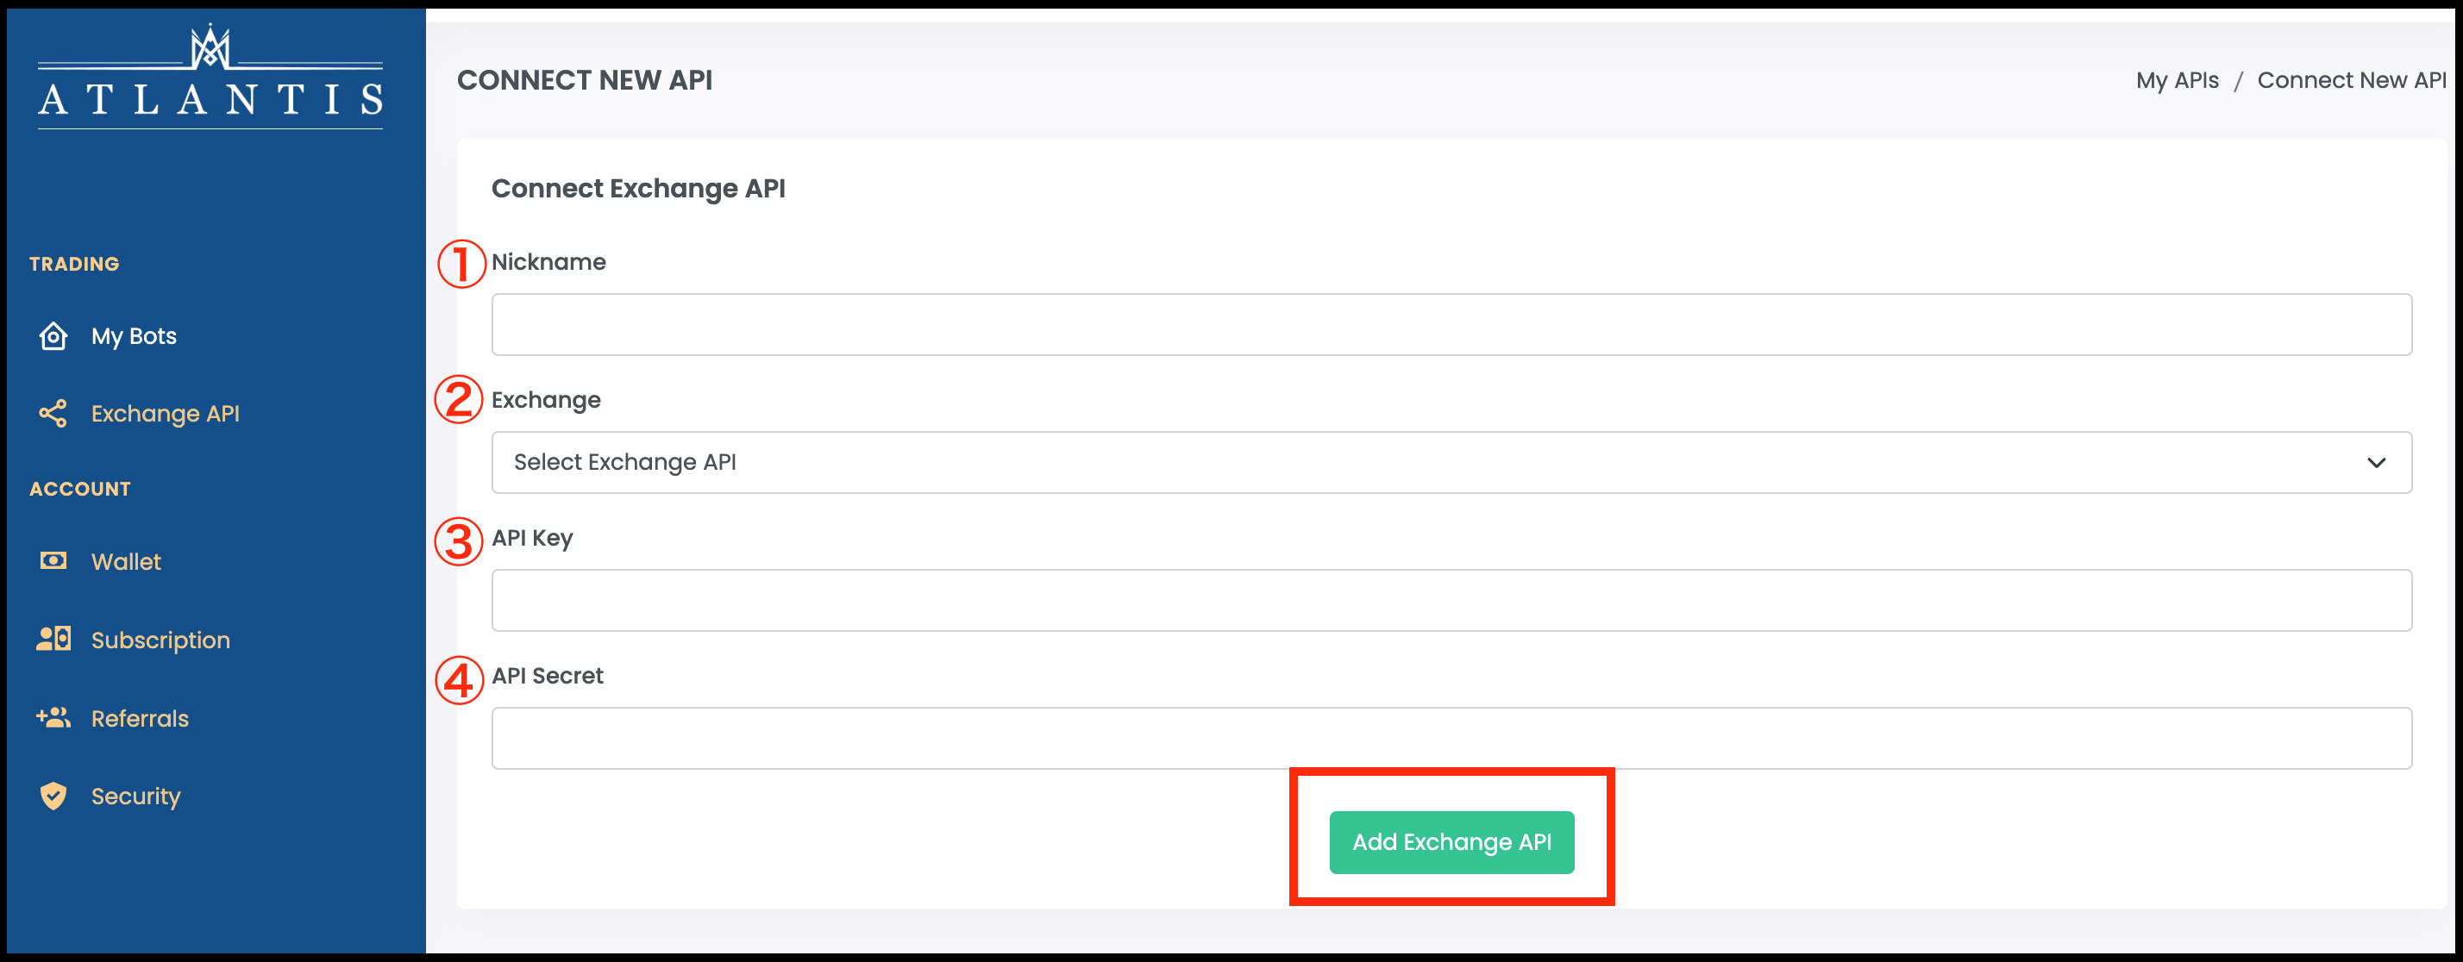
Task: Focus the Nickname input field
Action: click(1451, 325)
